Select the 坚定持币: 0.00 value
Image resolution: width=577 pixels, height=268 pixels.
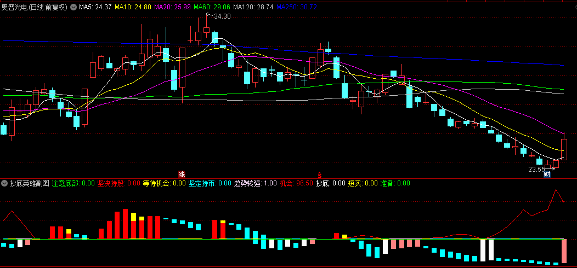(x=210, y=183)
